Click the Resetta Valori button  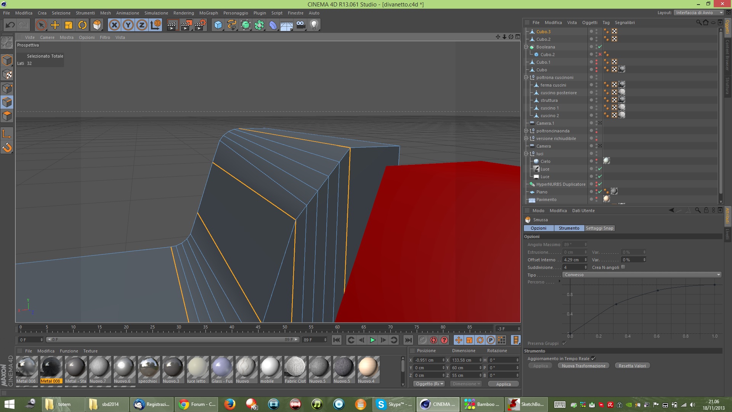pos(632,365)
